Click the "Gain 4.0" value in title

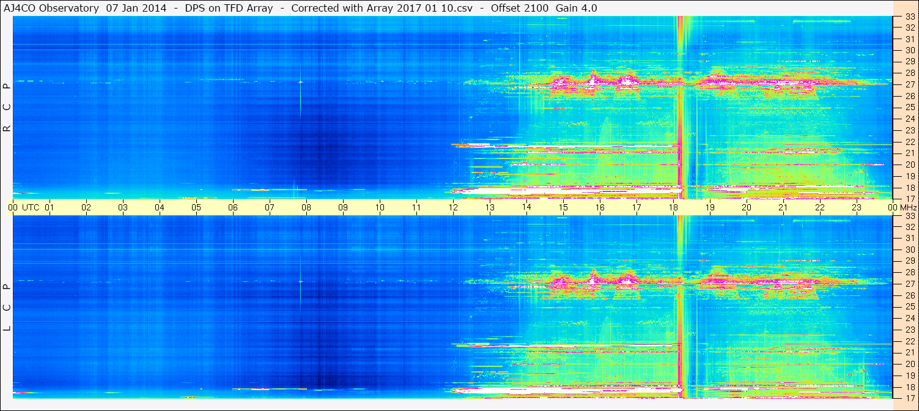pos(577,9)
